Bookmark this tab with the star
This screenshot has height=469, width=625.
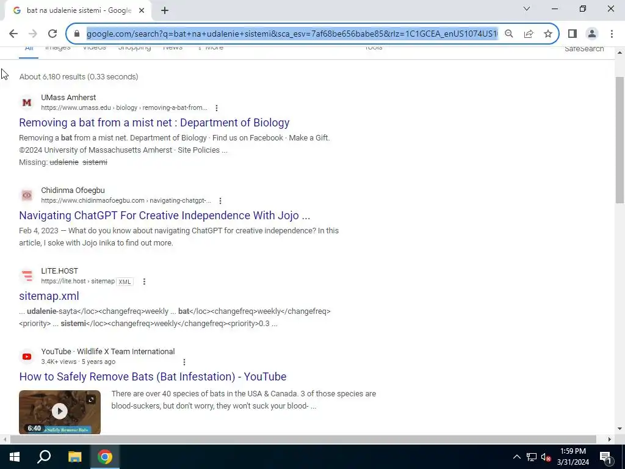[x=548, y=34]
